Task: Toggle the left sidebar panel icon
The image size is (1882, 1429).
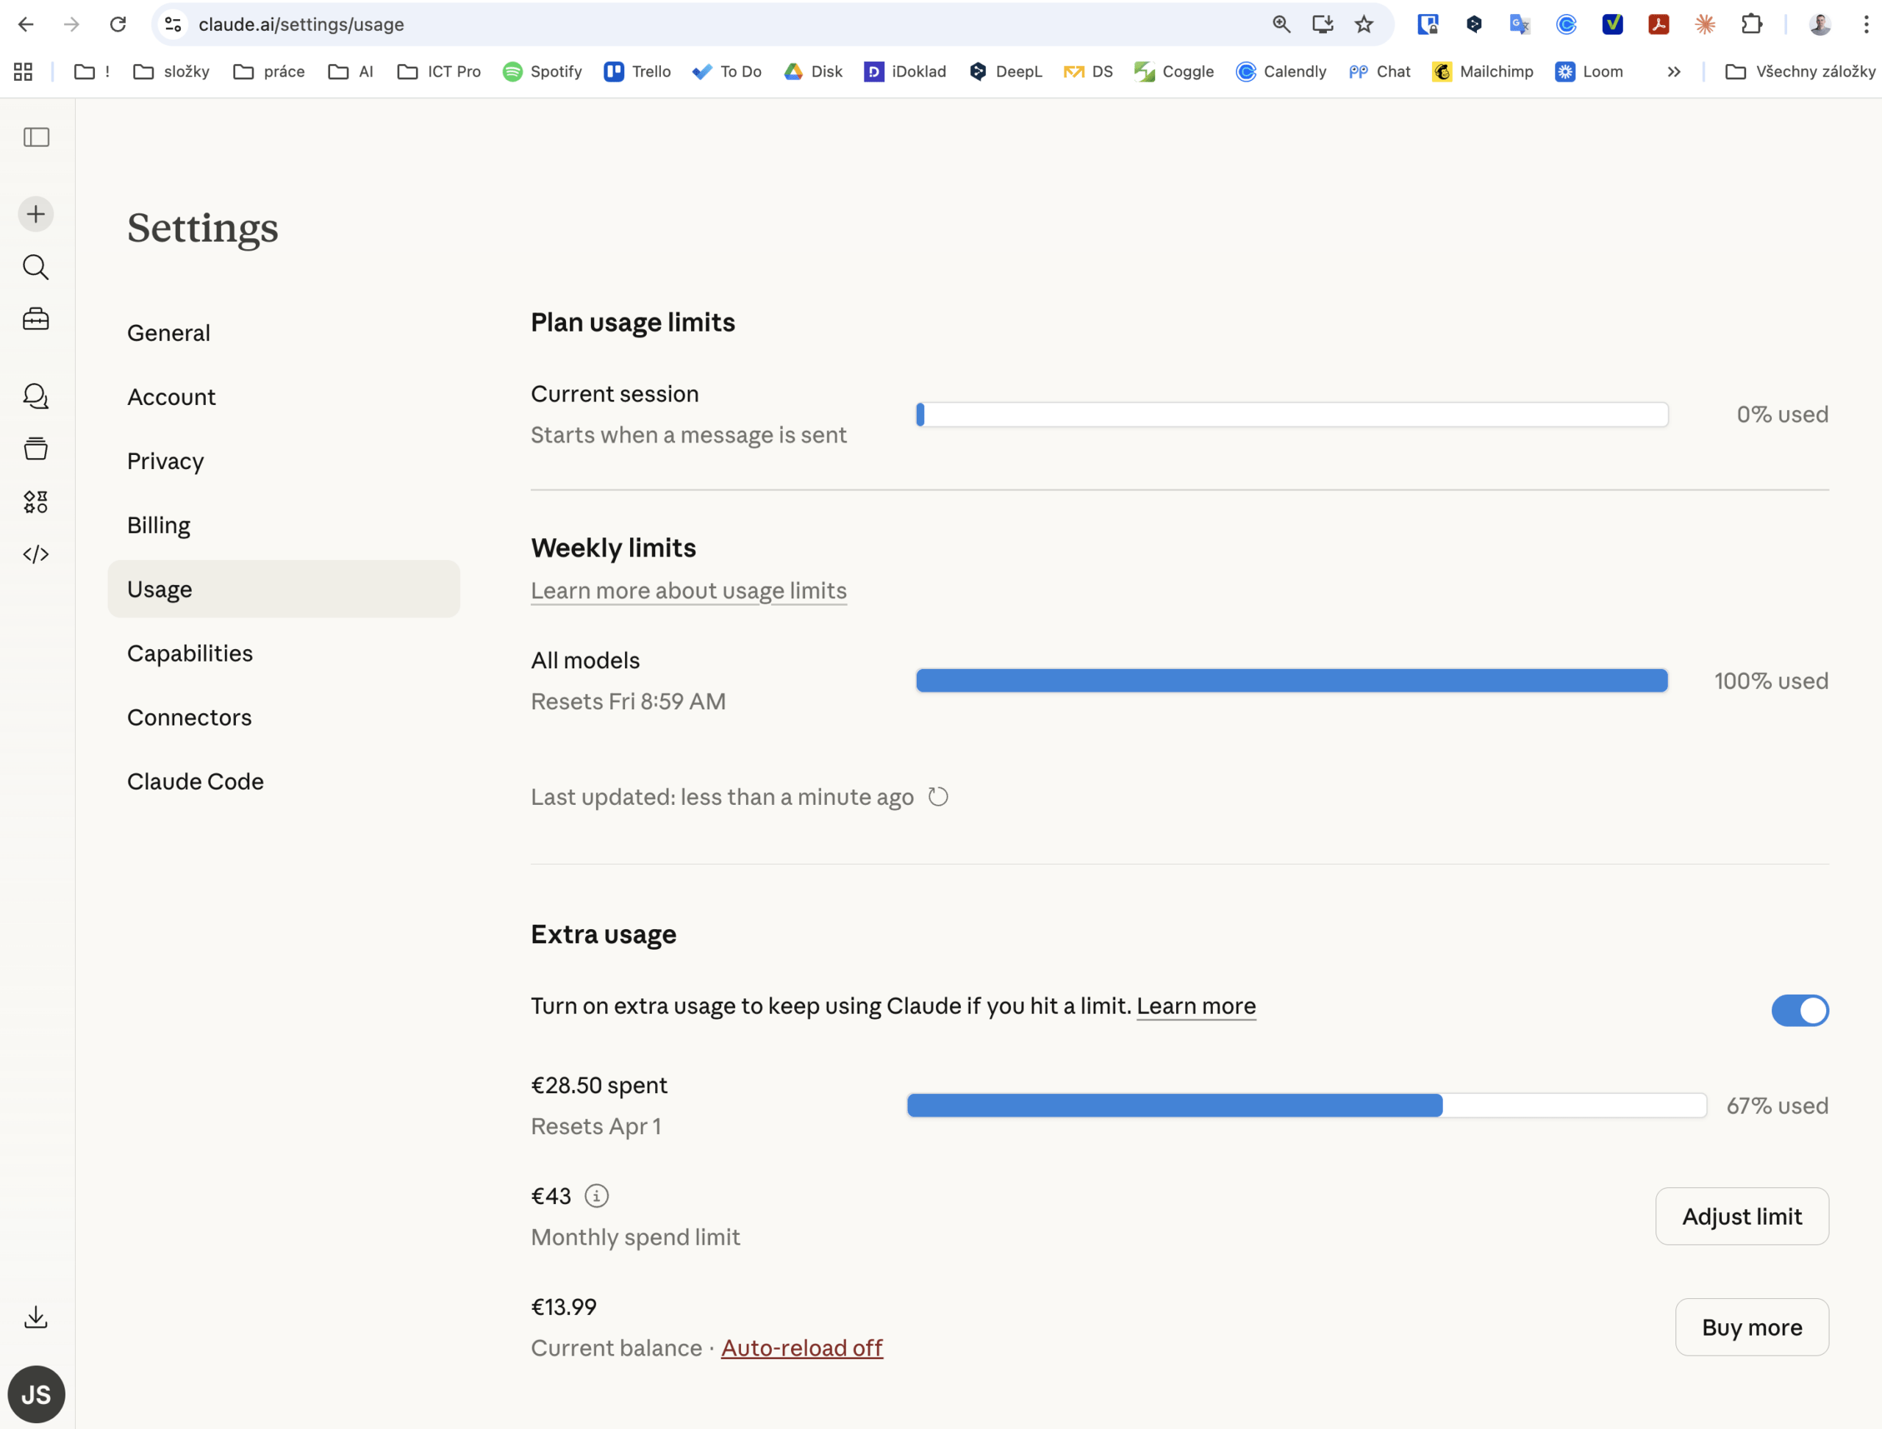Action: click(36, 137)
